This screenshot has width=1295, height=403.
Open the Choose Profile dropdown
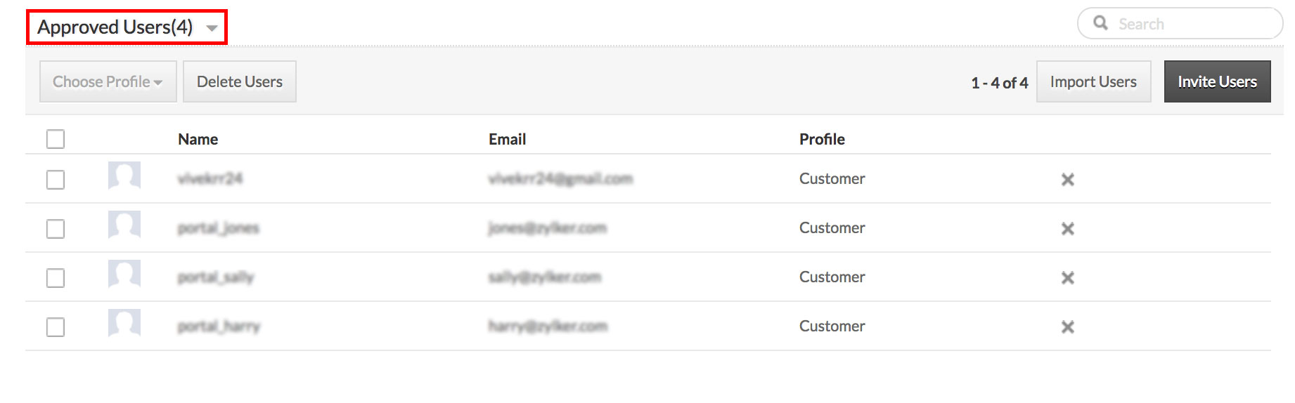[108, 81]
